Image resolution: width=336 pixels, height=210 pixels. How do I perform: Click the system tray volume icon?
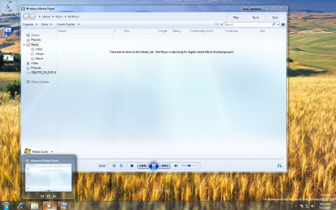[313, 206]
